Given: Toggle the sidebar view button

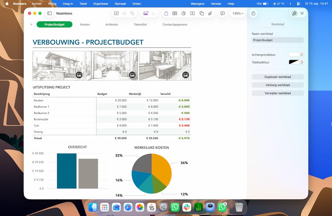Looking at the screenshot, I should coord(50,13).
